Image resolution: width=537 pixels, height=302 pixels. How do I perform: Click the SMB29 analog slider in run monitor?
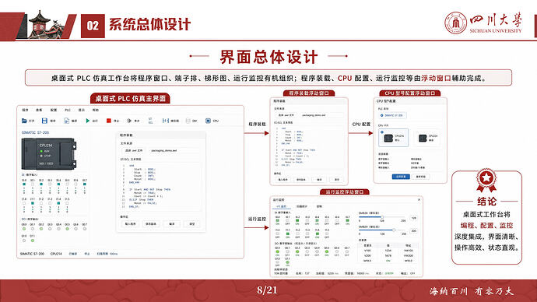381,230
